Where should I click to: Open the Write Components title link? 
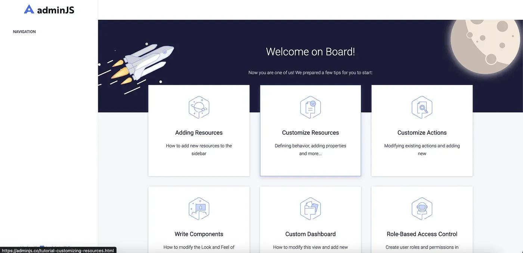click(199, 234)
